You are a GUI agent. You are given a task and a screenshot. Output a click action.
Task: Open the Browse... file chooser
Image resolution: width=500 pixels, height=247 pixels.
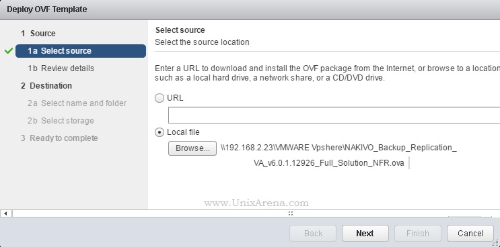tap(192, 148)
